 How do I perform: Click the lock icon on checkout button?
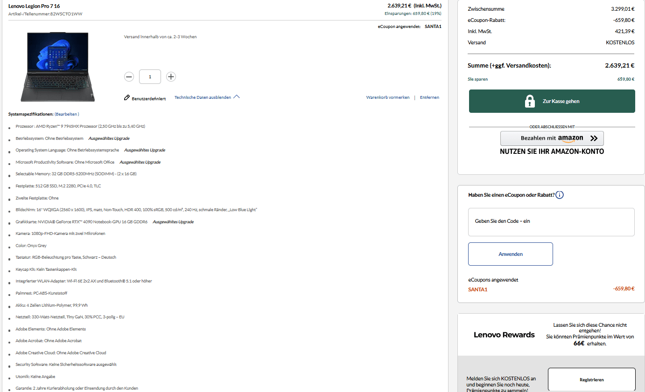(530, 101)
